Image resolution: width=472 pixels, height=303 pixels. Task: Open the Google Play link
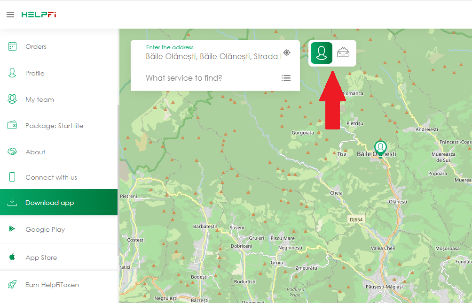tap(45, 229)
